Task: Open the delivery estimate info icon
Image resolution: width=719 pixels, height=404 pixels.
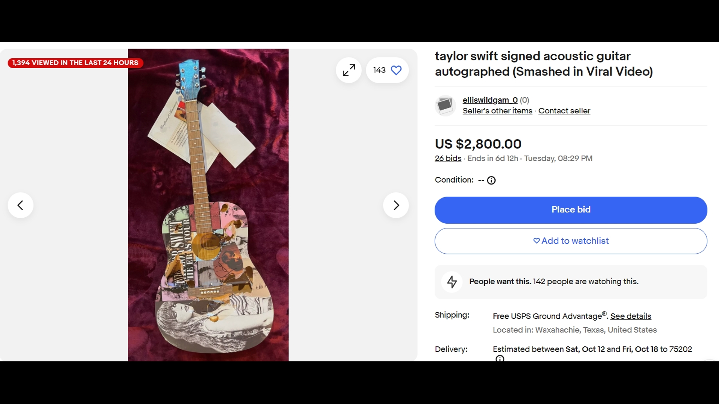Action: [x=500, y=359]
